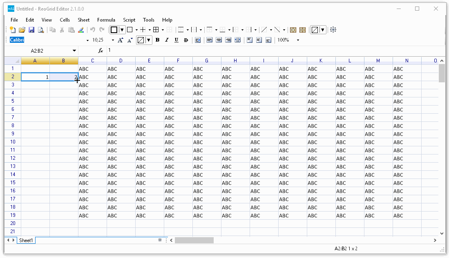Select column C by its header
Viewport: 449px width, 258px height.
point(92,61)
